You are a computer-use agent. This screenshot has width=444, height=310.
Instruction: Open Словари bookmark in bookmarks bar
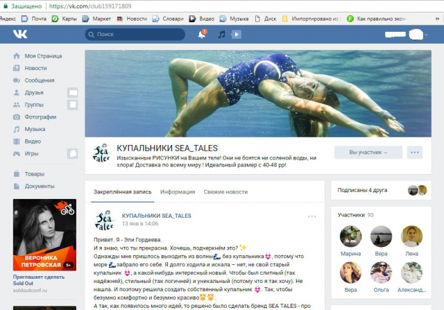[168, 19]
